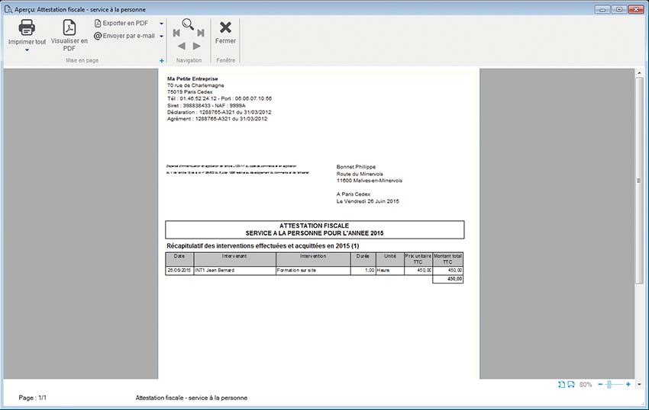Select the single page view icon
Screen dimensions: 649x410
[x=561, y=385]
